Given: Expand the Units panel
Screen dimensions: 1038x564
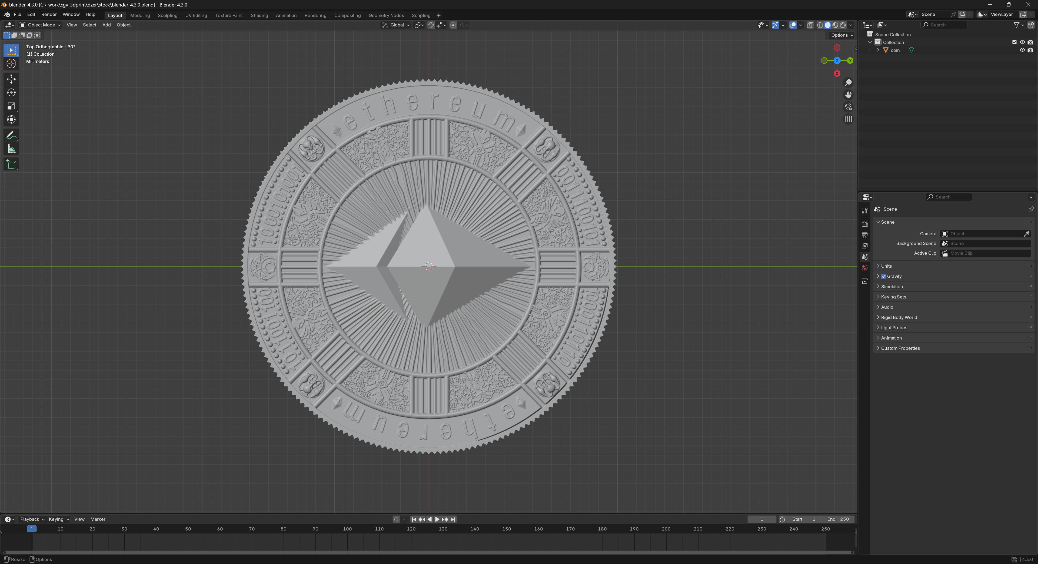Looking at the screenshot, I should point(886,266).
